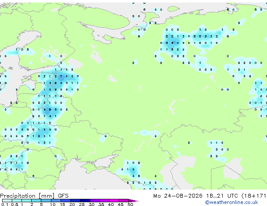Click the above-50 mm legend arrow tip
This screenshot has height=206, width=267.
point(133,201)
